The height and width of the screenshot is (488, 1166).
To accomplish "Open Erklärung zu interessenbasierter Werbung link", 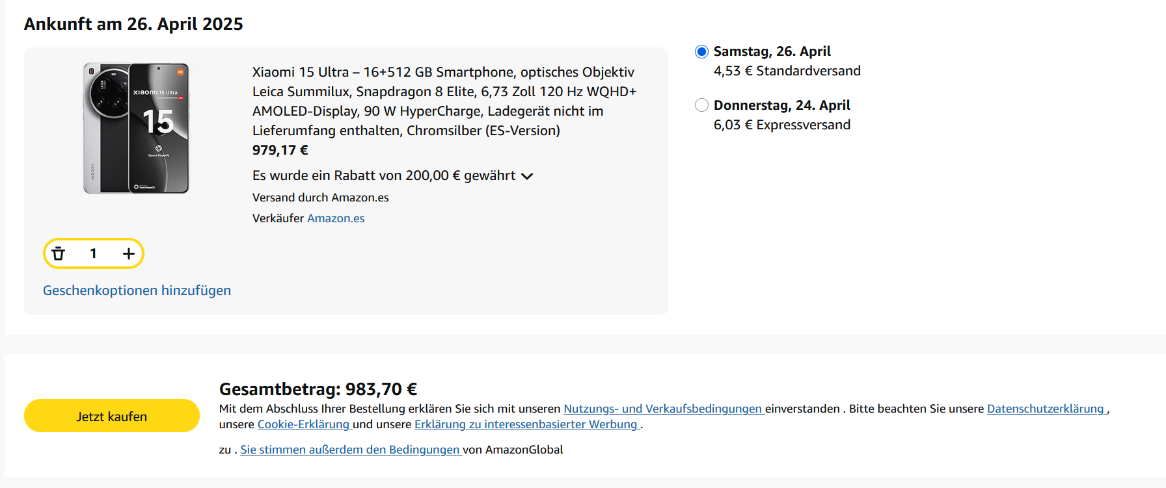I will (x=526, y=424).
